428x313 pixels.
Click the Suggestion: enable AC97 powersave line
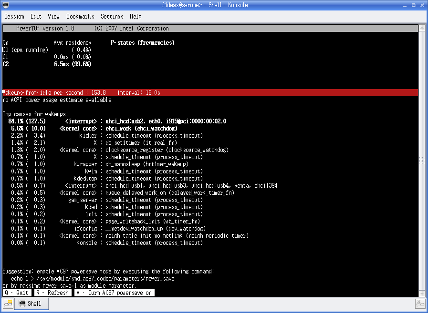[x=108, y=271]
